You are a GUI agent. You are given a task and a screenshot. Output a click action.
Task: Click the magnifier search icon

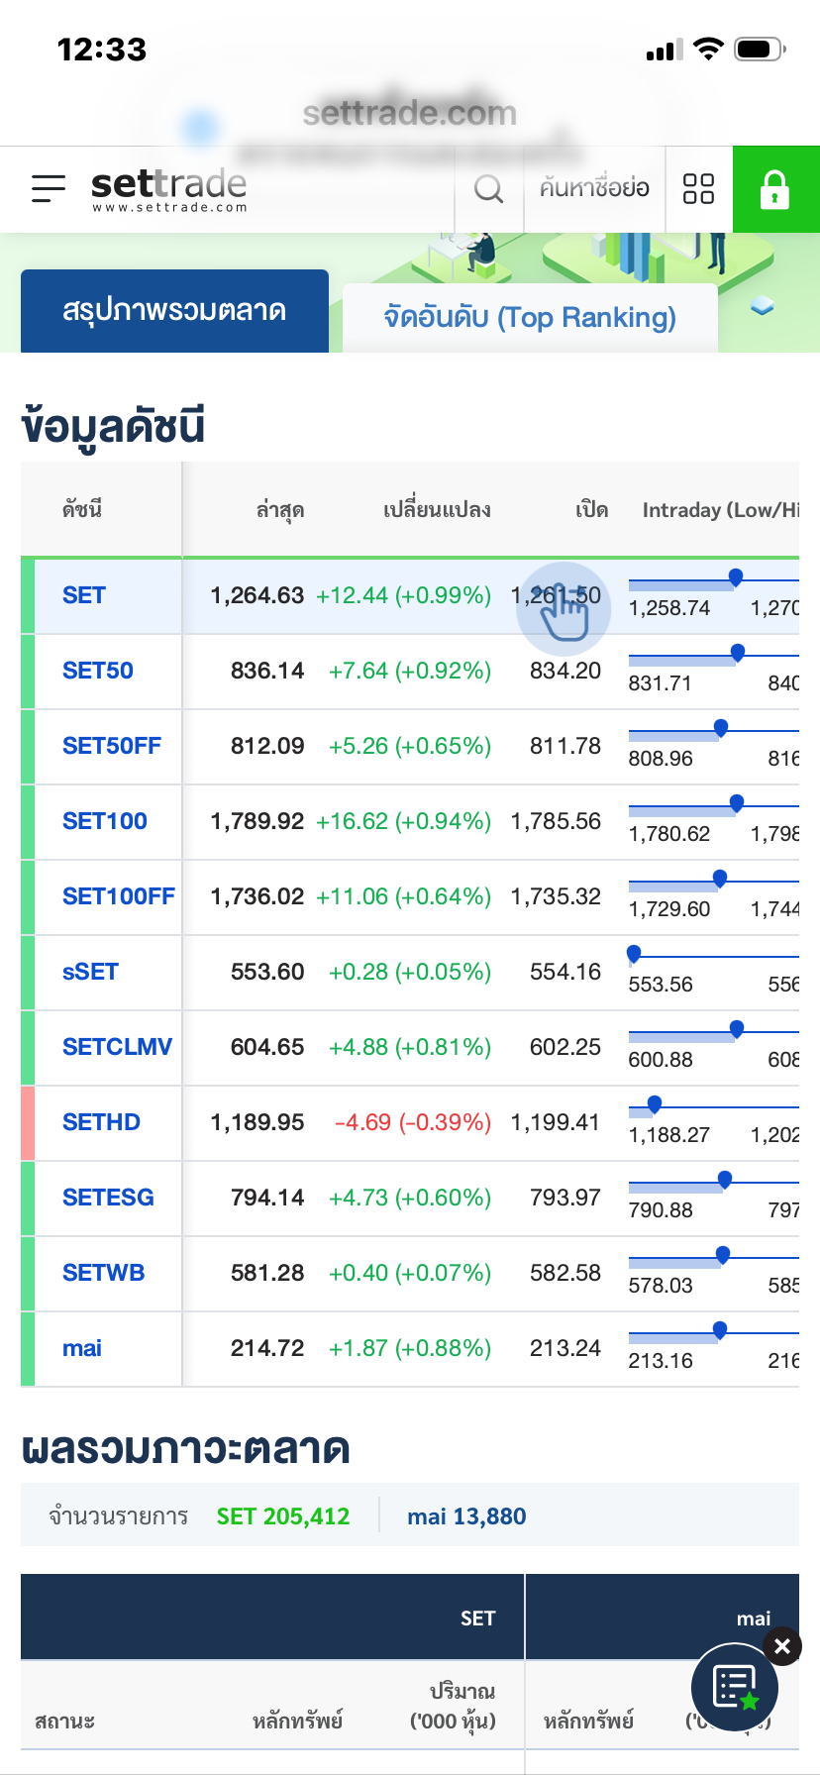click(488, 188)
